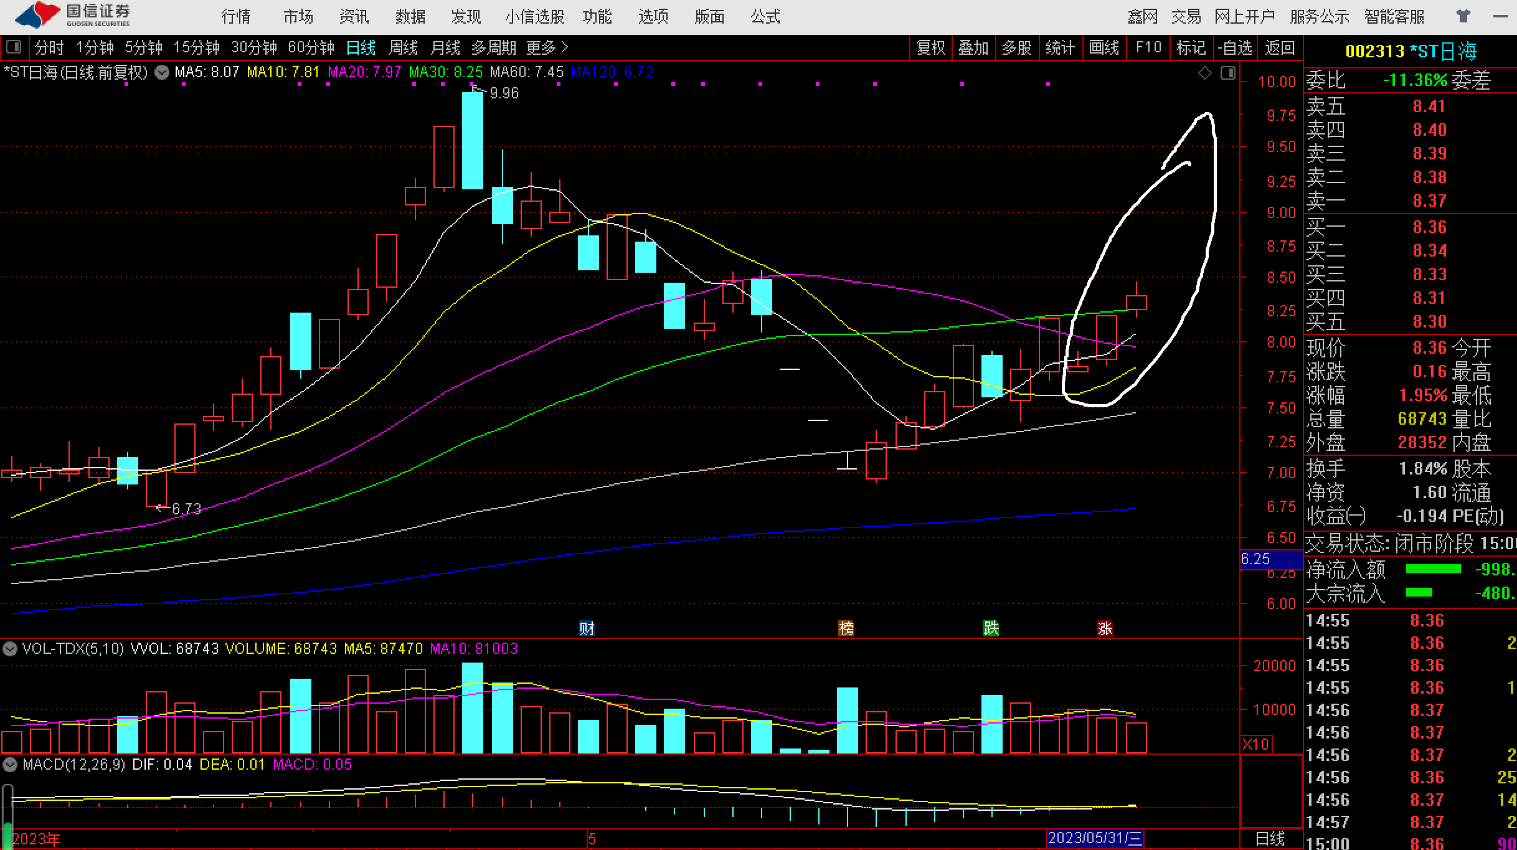The height and width of the screenshot is (850, 1517).
Task: Open the VOL-TDX indicator dropdown arrow
Action: [x=10, y=649]
